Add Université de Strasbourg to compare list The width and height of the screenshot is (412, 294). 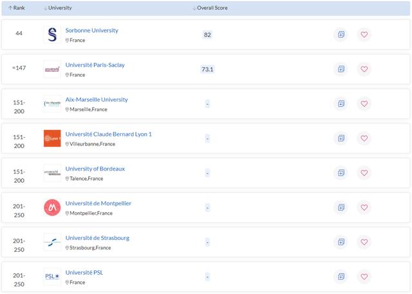(x=341, y=242)
